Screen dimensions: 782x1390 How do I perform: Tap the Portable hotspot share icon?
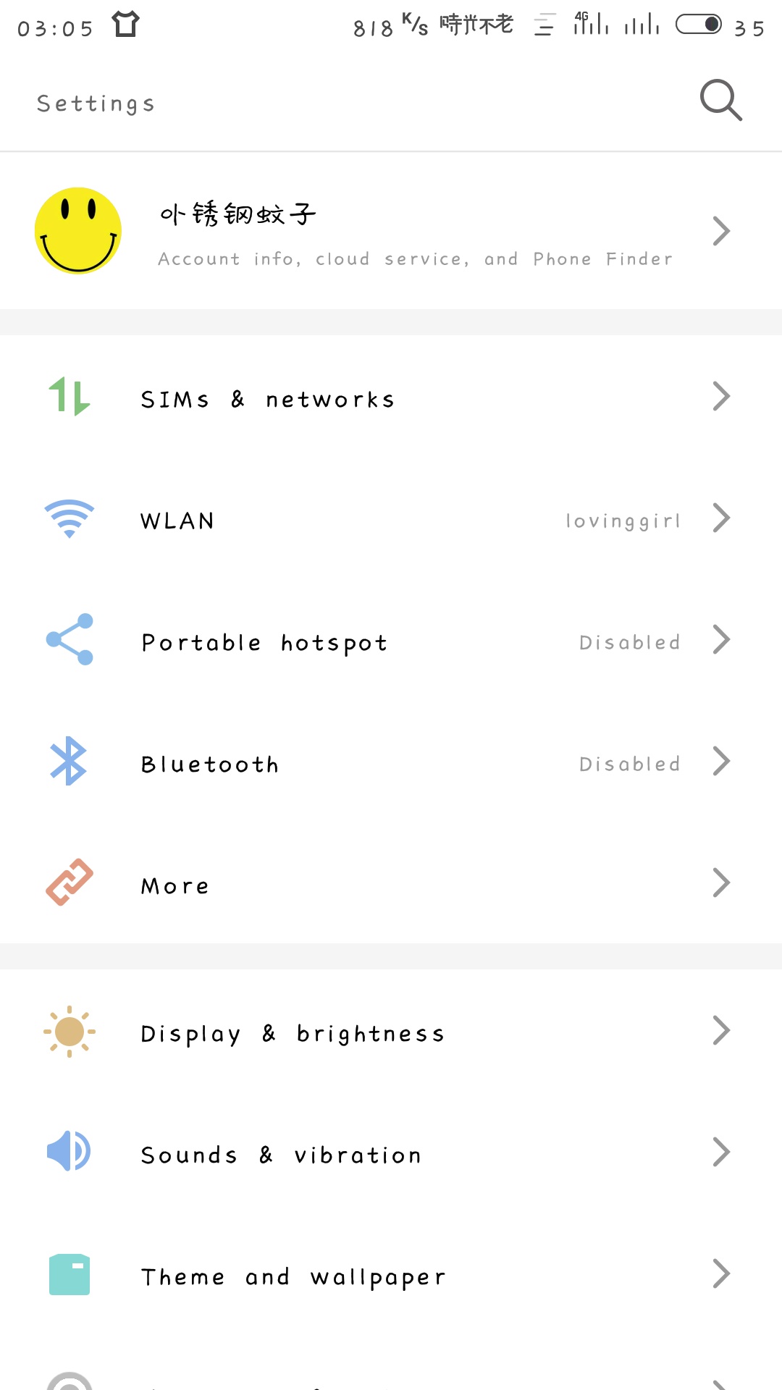[70, 639]
